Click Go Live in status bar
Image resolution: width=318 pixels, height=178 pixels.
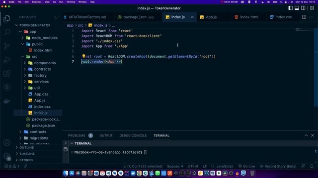point(246,166)
